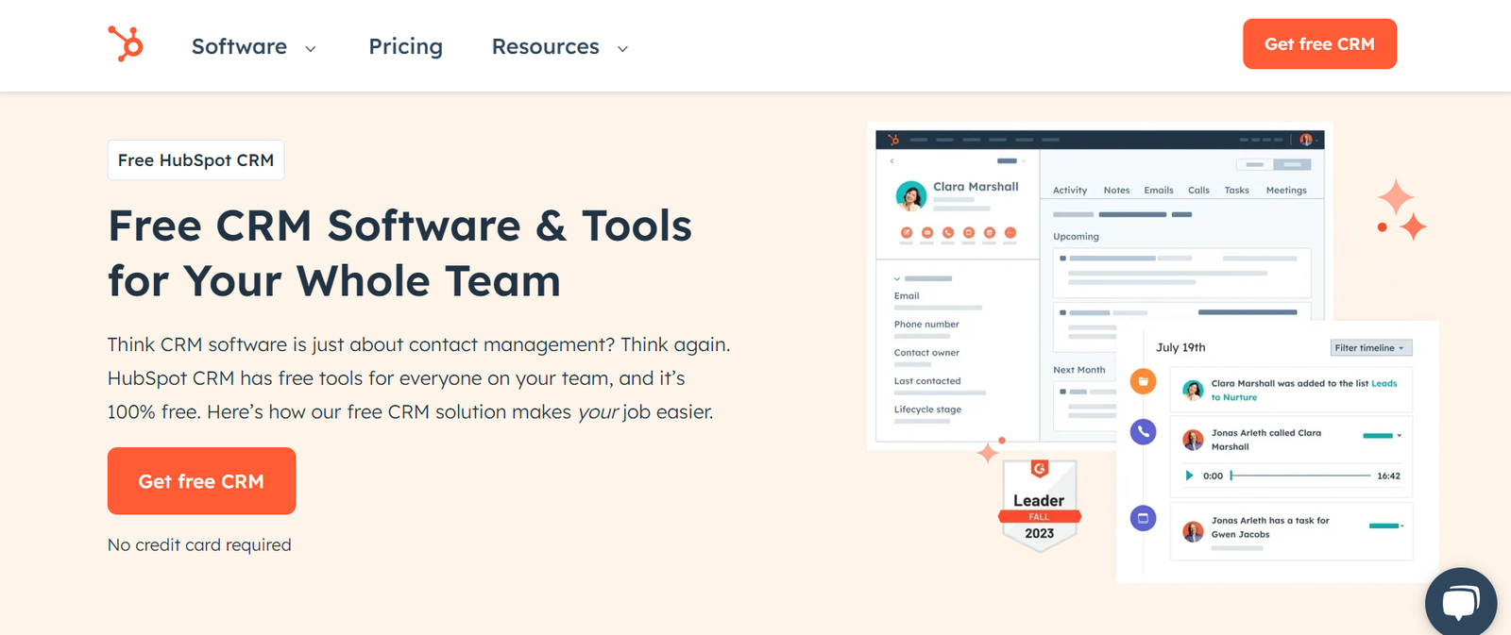Image resolution: width=1511 pixels, height=635 pixels.
Task: Click the back arrow in the contact panel
Action: pyautogui.click(x=891, y=161)
